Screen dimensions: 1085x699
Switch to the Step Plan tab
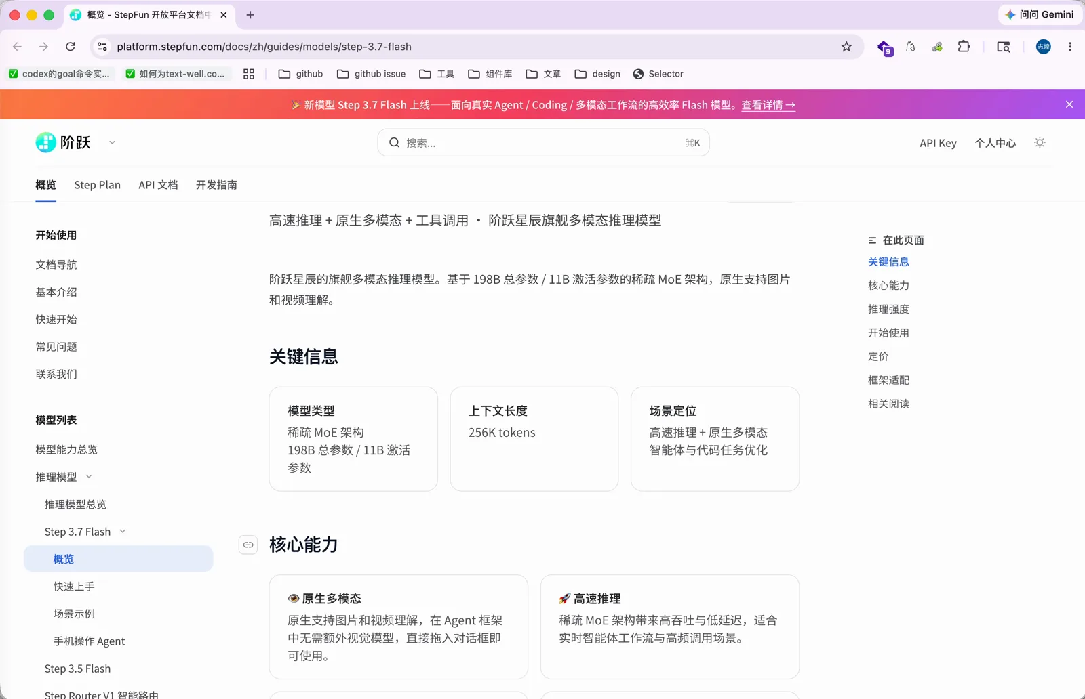tap(97, 185)
